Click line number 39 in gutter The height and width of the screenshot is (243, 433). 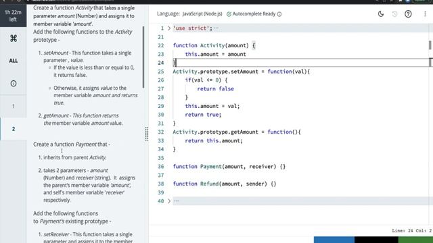click(x=161, y=192)
